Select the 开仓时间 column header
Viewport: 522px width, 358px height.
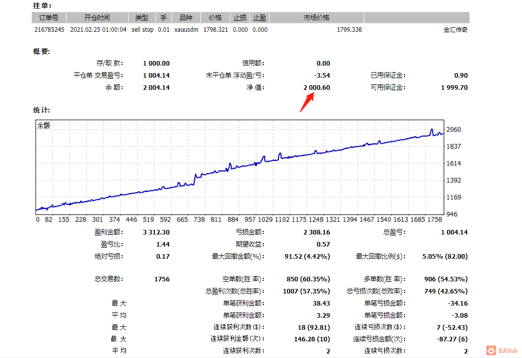(97, 18)
